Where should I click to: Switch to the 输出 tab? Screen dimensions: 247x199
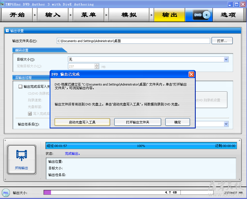169,15
